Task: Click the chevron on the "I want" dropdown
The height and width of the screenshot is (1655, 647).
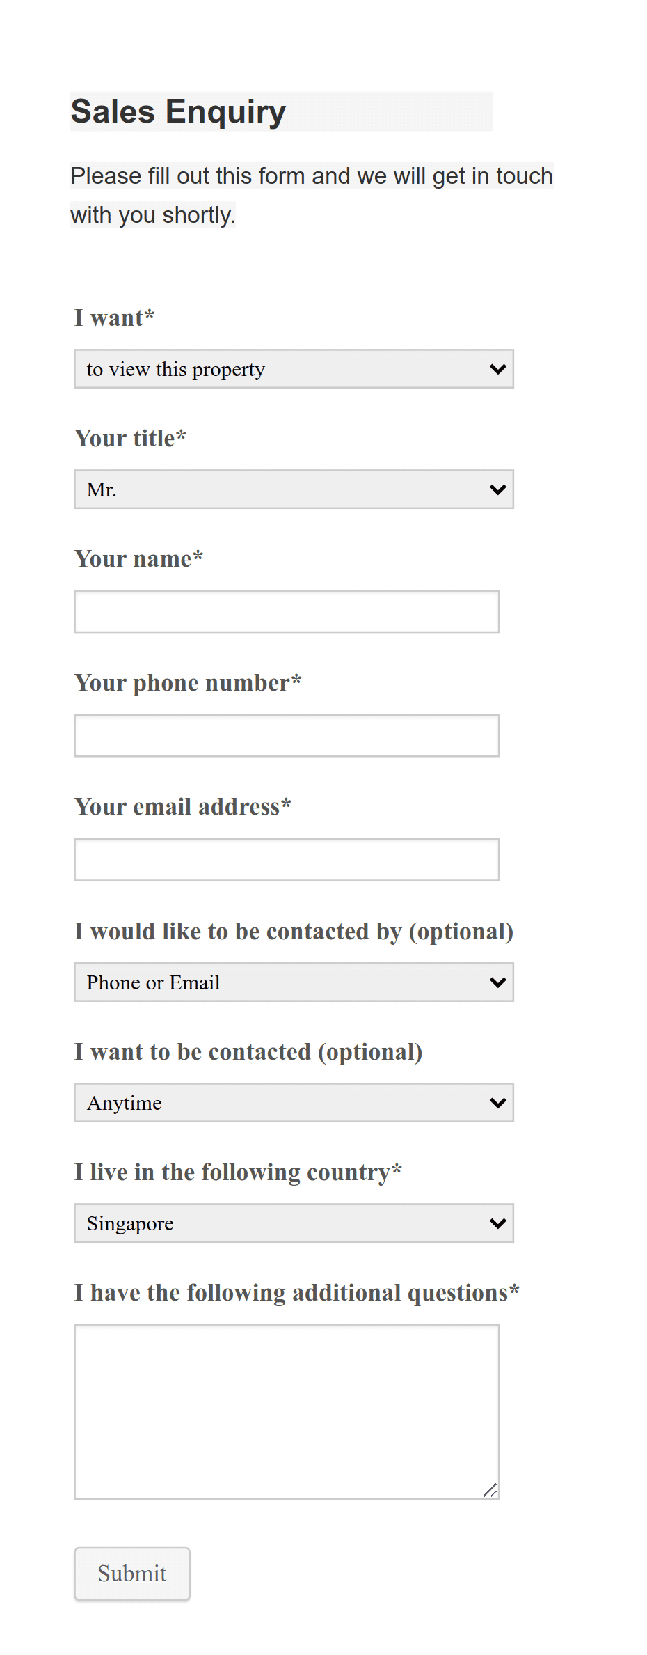Action: click(x=497, y=369)
